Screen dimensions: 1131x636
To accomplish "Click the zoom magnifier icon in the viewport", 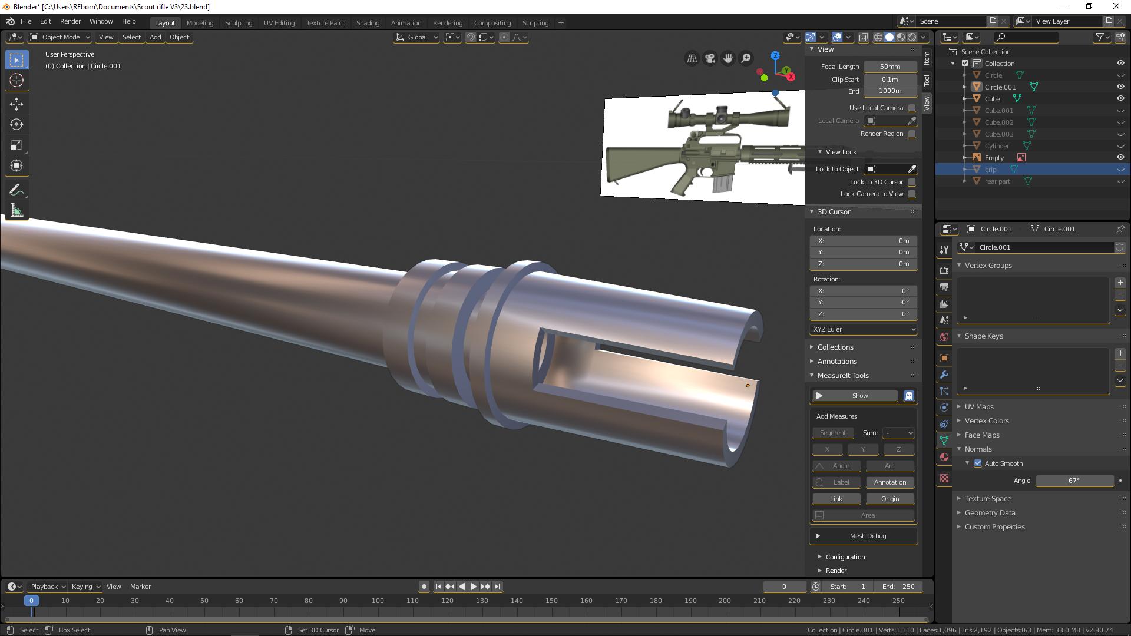I will pyautogui.click(x=746, y=58).
